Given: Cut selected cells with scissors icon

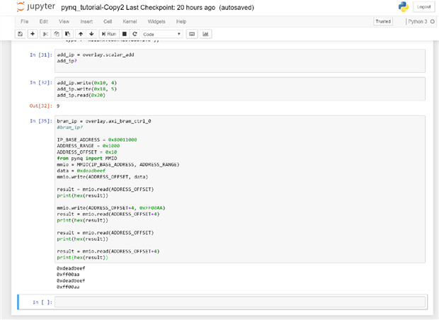Looking at the screenshot, I should [x=45, y=34].
